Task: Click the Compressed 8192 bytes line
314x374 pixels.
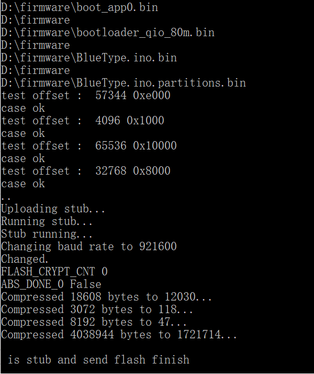Action: click(x=94, y=322)
